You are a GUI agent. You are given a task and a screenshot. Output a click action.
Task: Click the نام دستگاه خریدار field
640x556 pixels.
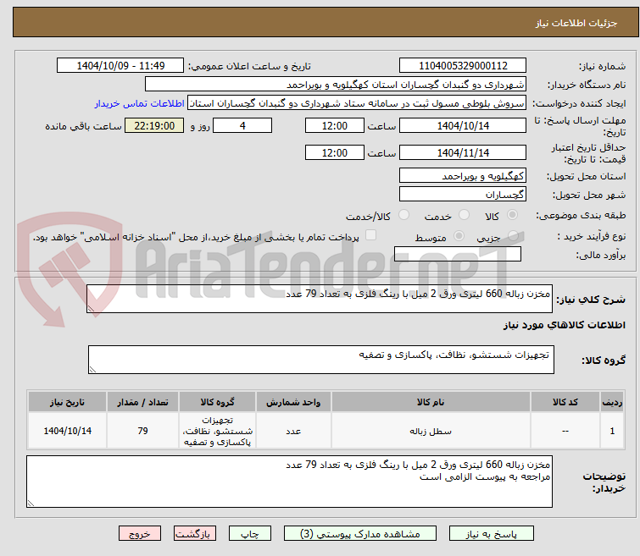point(336,85)
